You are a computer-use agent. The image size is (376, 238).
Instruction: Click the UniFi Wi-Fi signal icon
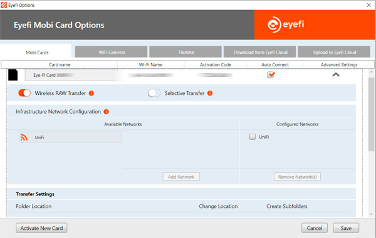coord(24,137)
